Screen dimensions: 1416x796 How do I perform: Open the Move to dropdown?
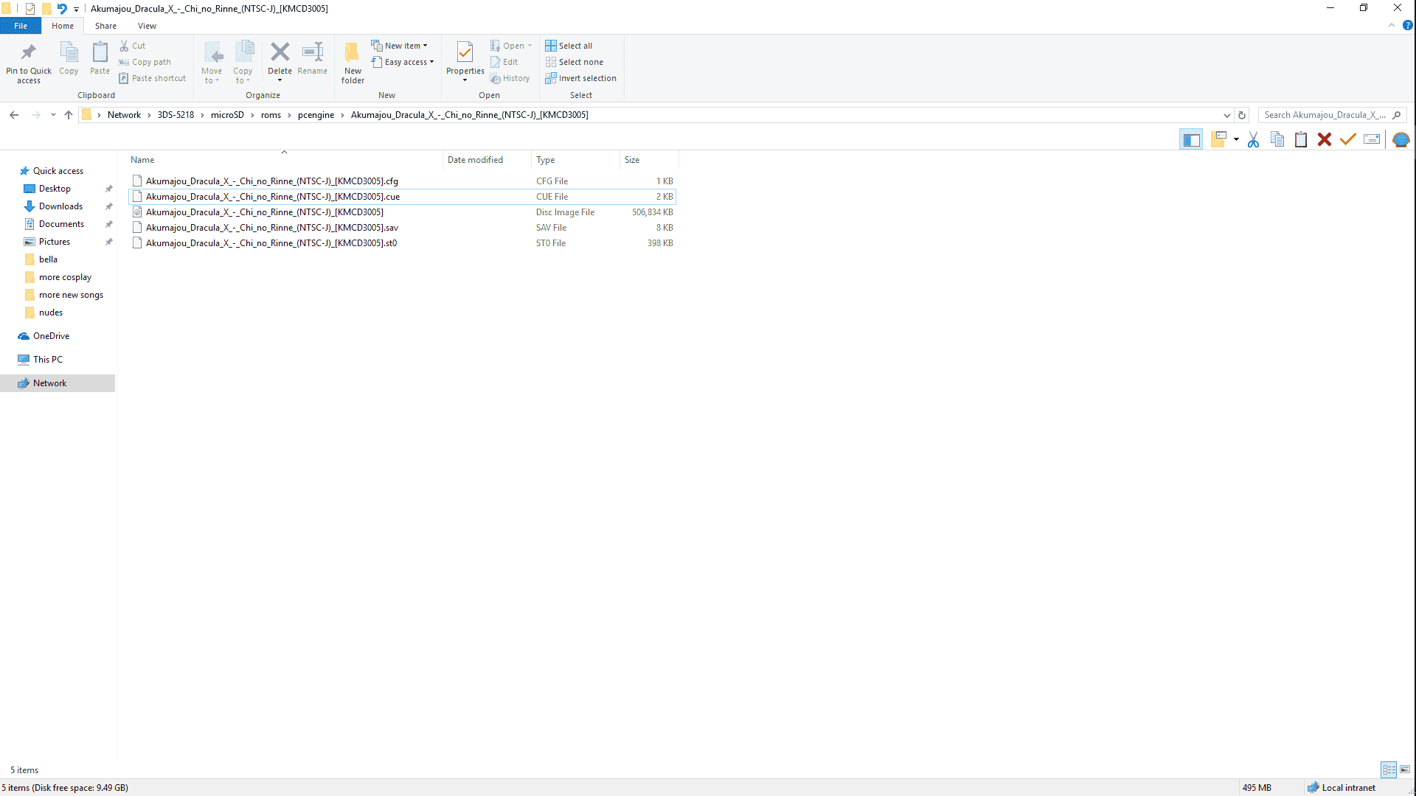[212, 63]
